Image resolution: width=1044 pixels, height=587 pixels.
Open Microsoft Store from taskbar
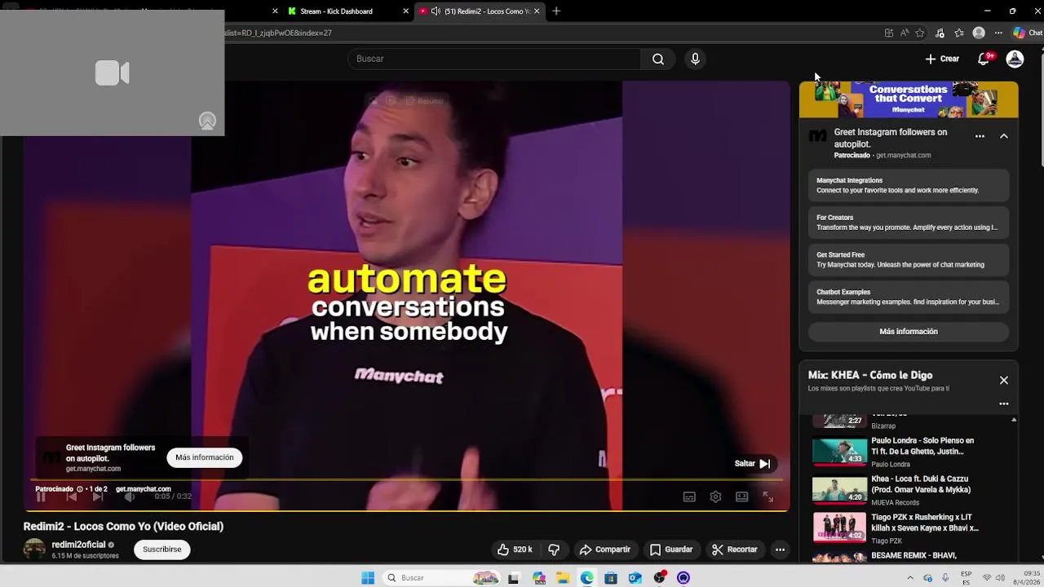(x=611, y=578)
